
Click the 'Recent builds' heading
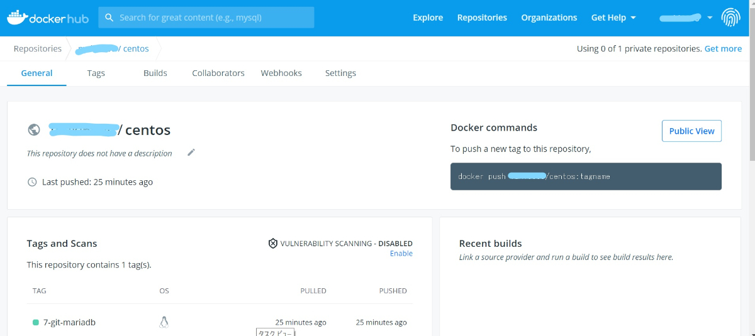point(491,244)
